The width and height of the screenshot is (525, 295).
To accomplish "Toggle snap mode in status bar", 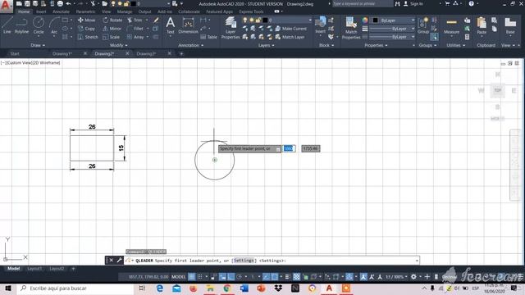I will tap(200, 277).
